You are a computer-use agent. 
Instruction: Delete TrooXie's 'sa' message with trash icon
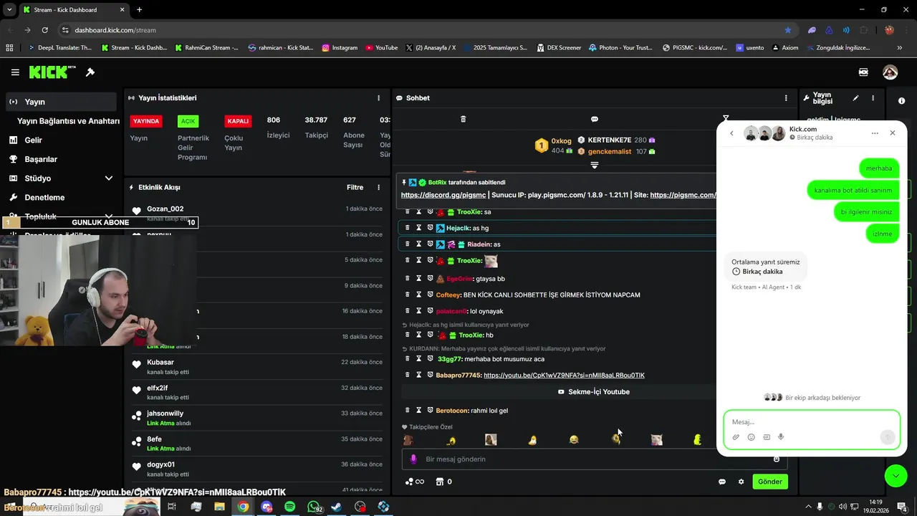(408, 212)
